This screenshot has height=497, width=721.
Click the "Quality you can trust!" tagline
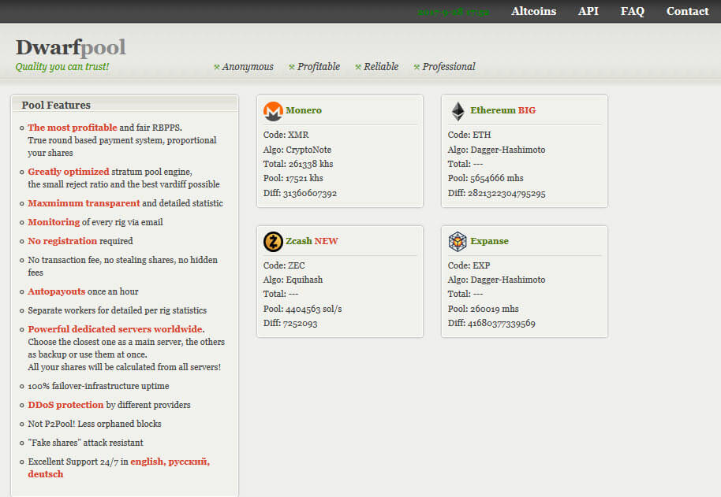click(62, 67)
